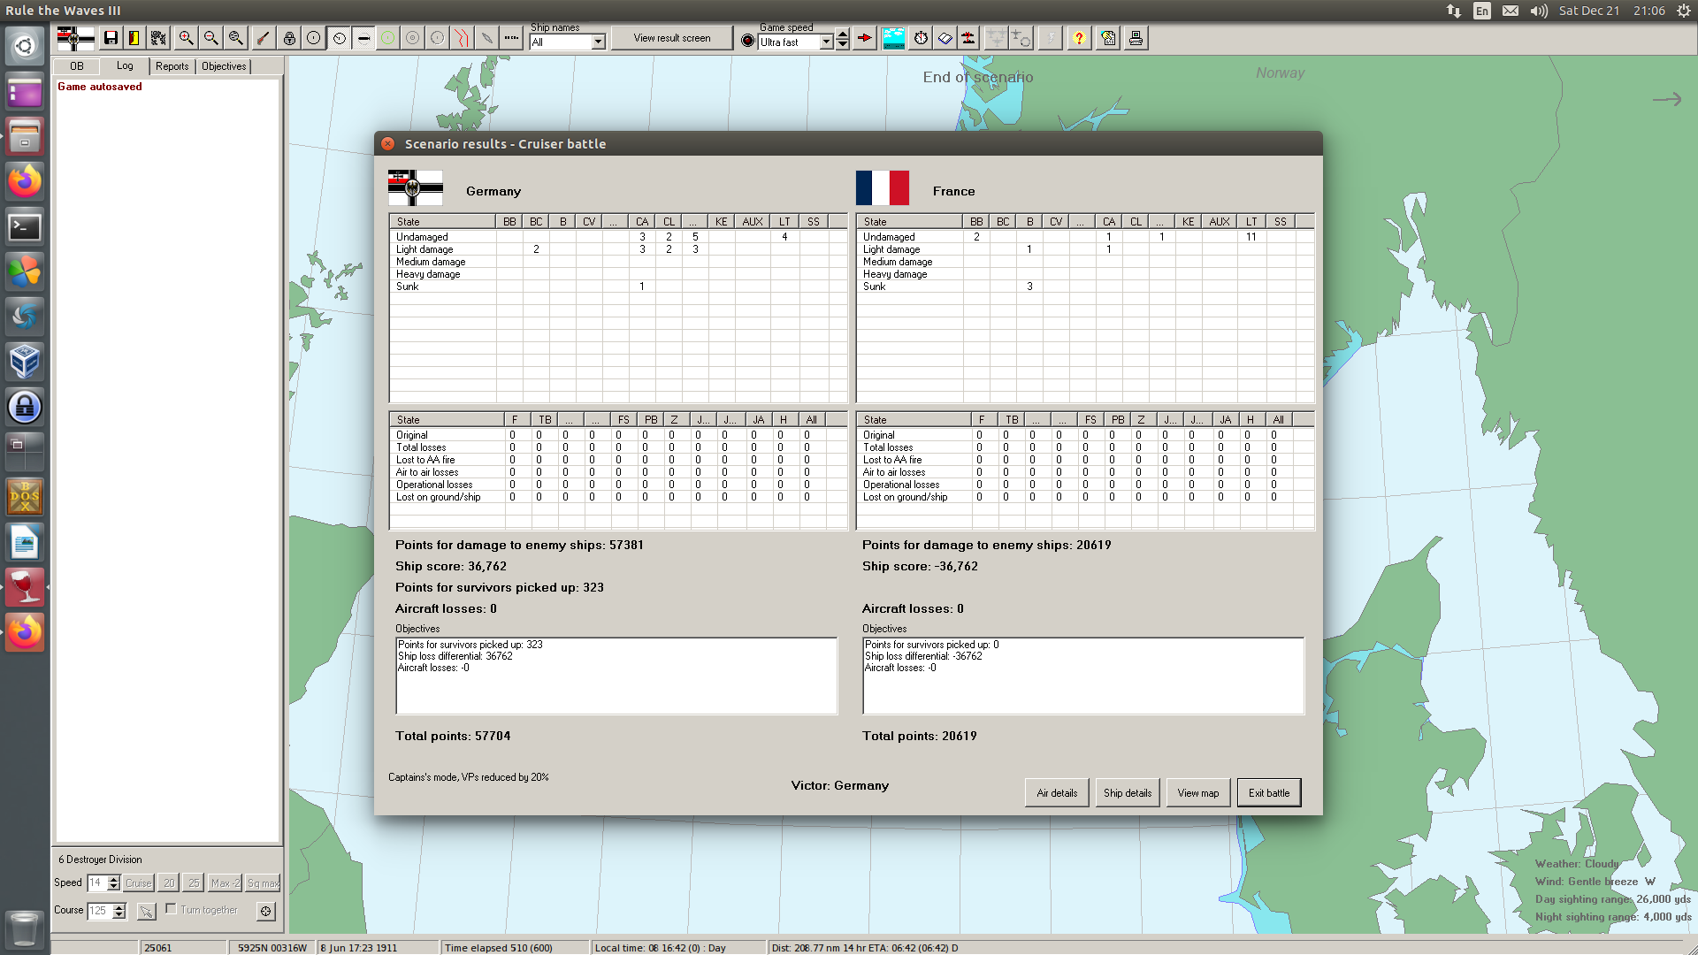Switch to the Objectives tab
Screen dimensions: 1698x955
point(224,66)
